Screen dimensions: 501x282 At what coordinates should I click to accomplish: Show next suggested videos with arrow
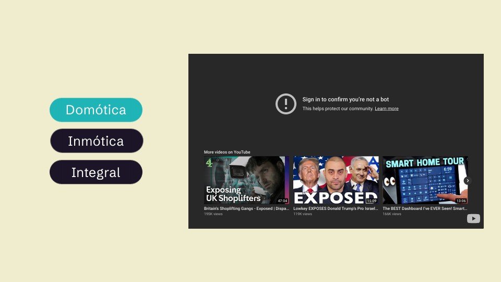468,181
